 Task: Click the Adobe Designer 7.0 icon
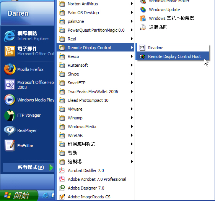(x=62, y=188)
